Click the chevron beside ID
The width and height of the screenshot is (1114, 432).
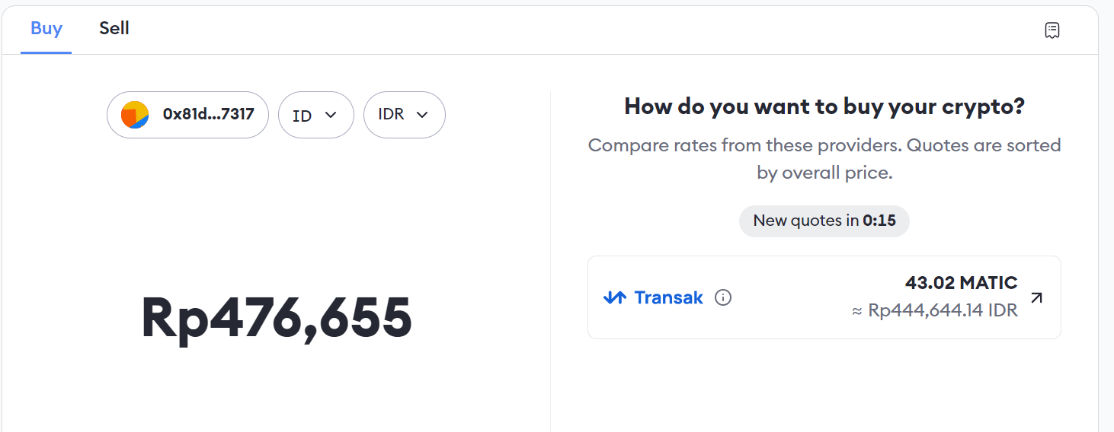[331, 115]
